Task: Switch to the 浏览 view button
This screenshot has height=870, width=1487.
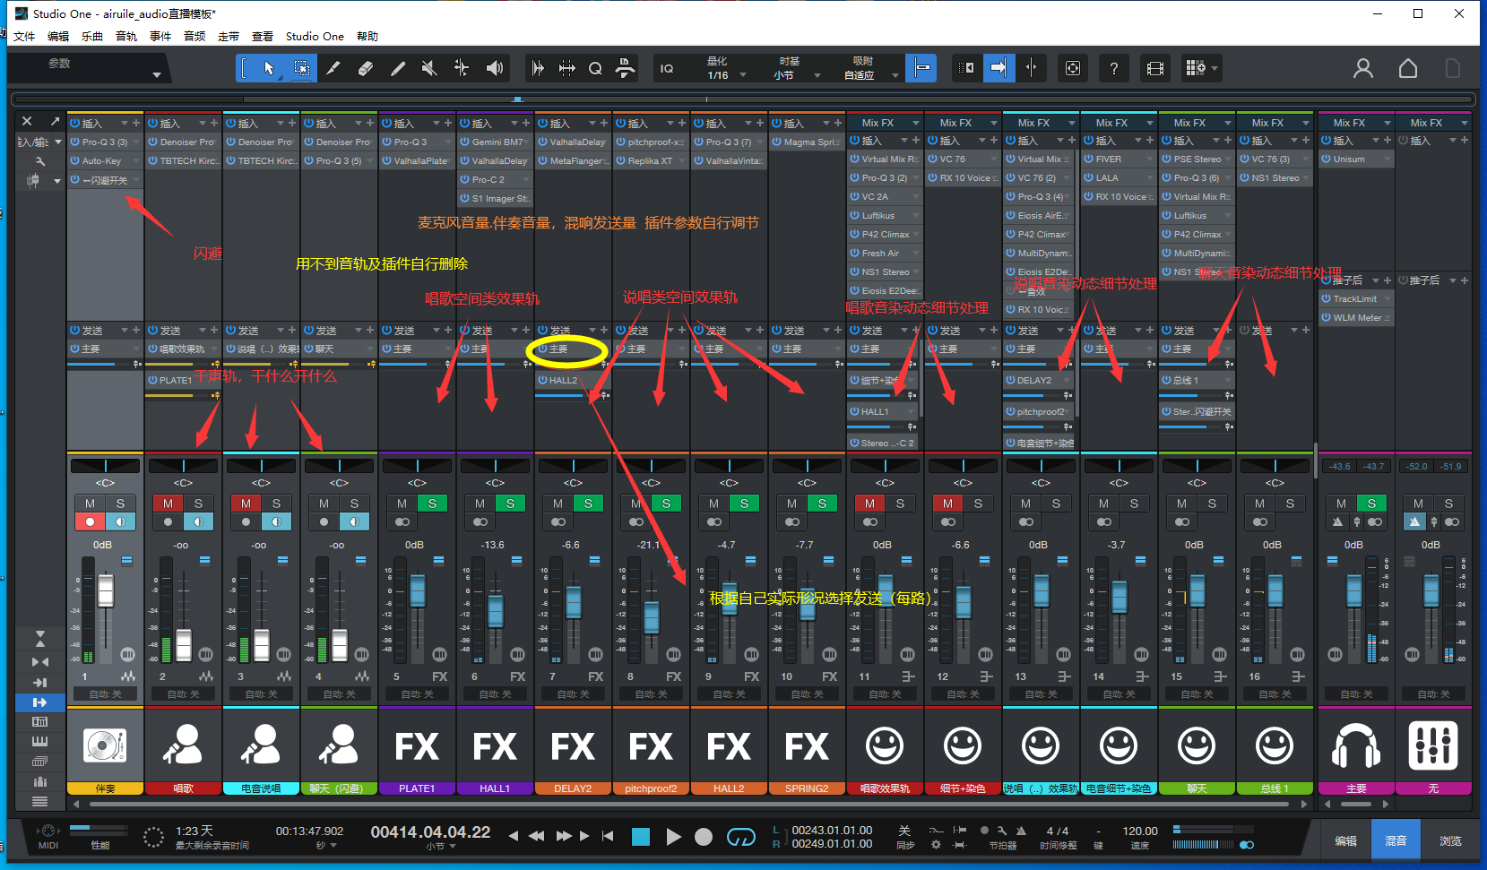Action: coord(1450,840)
